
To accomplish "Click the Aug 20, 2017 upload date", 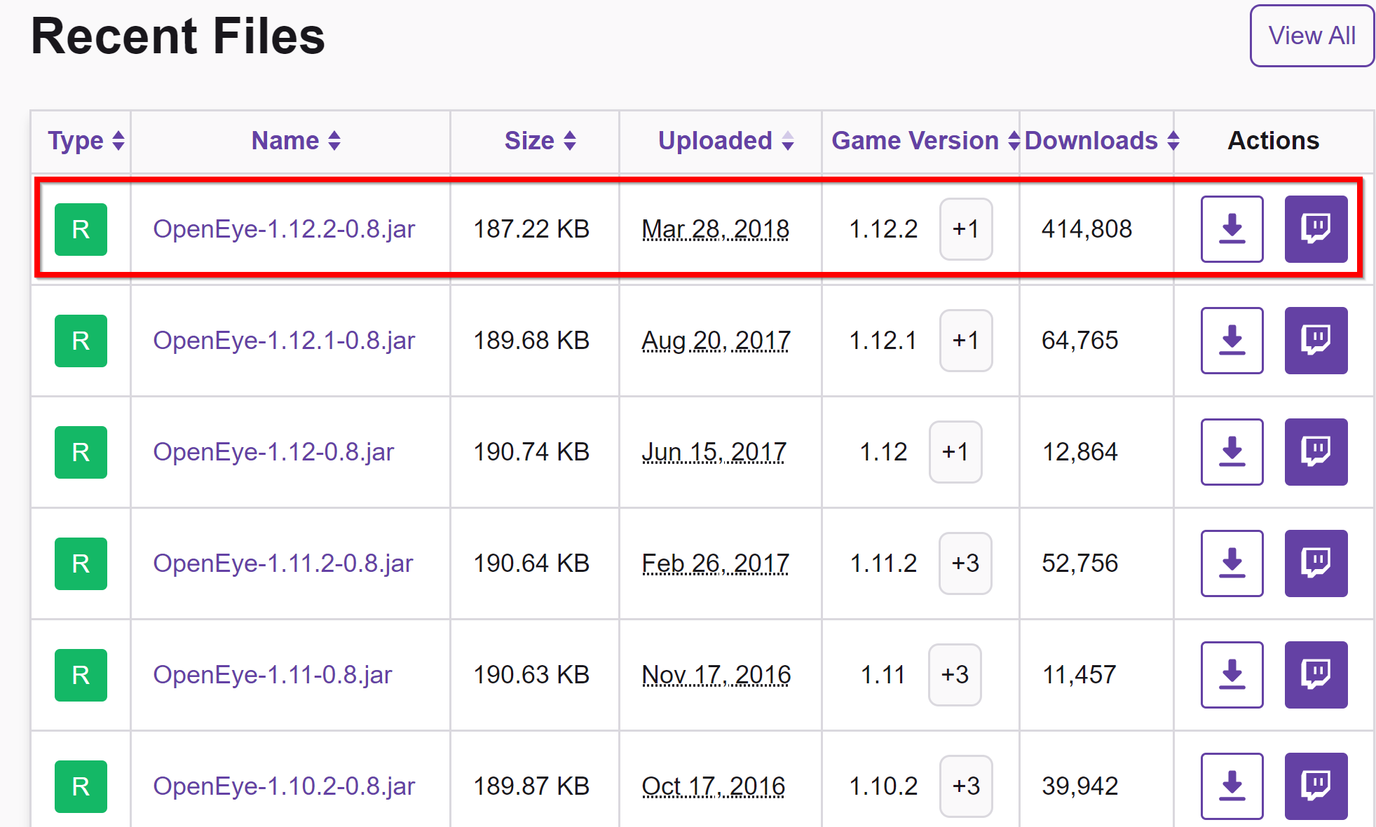I will pos(716,341).
